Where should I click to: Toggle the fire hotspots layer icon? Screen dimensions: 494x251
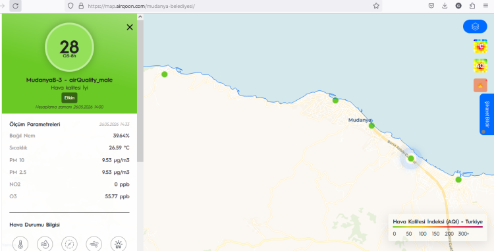(x=480, y=86)
